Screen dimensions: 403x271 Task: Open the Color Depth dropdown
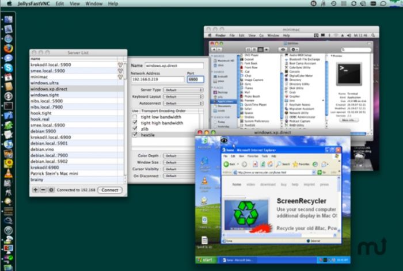coord(179,156)
